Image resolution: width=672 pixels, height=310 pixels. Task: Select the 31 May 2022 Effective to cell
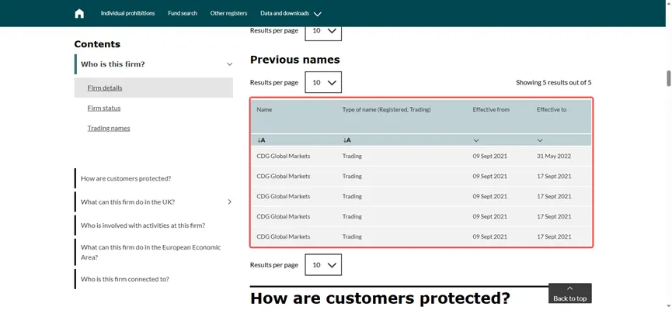point(554,157)
